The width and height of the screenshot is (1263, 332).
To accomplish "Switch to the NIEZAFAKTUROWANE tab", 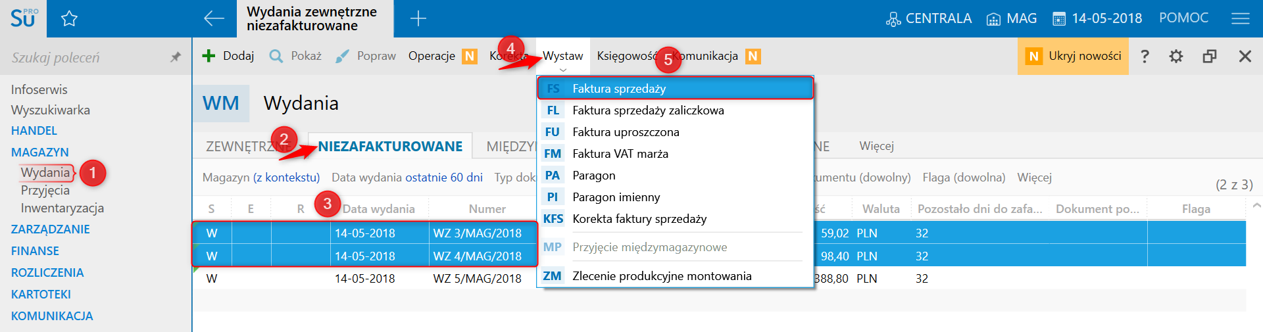I will click(390, 146).
